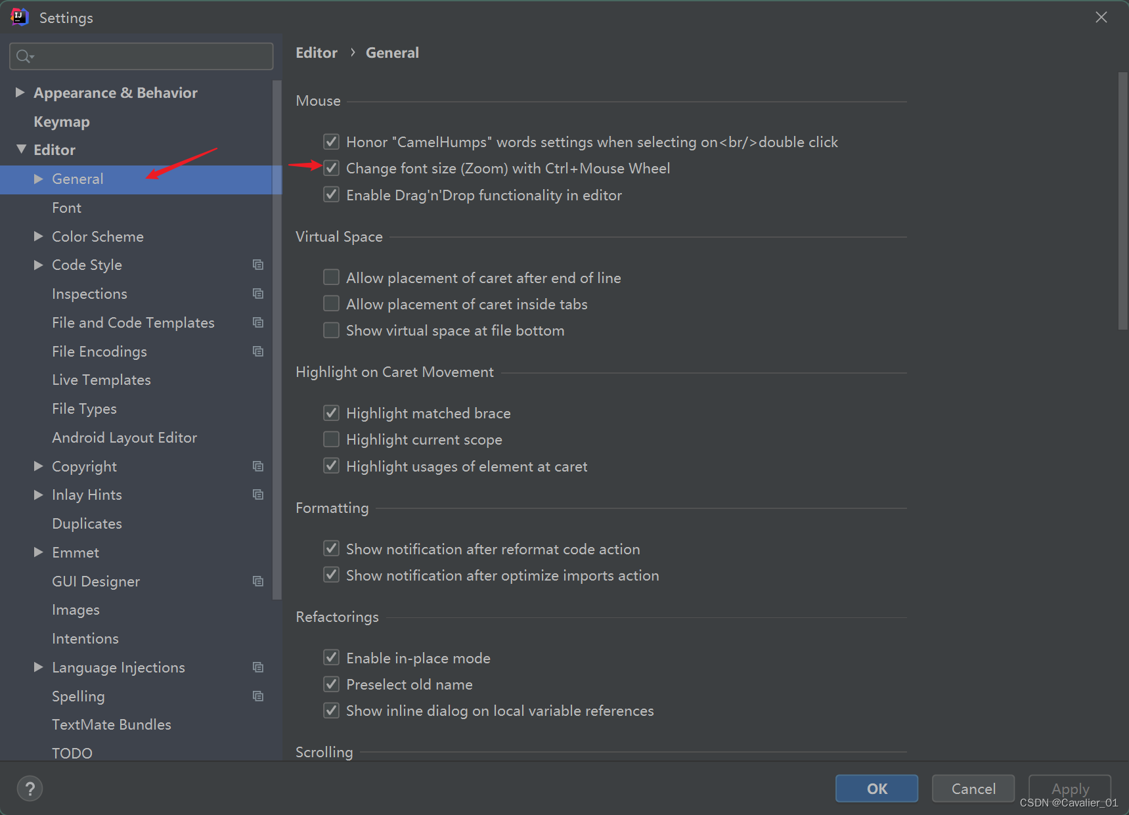Image resolution: width=1129 pixels, height=815 pixels.
Task: Toggle notification after optimize imports action
Action: [332, 575]
